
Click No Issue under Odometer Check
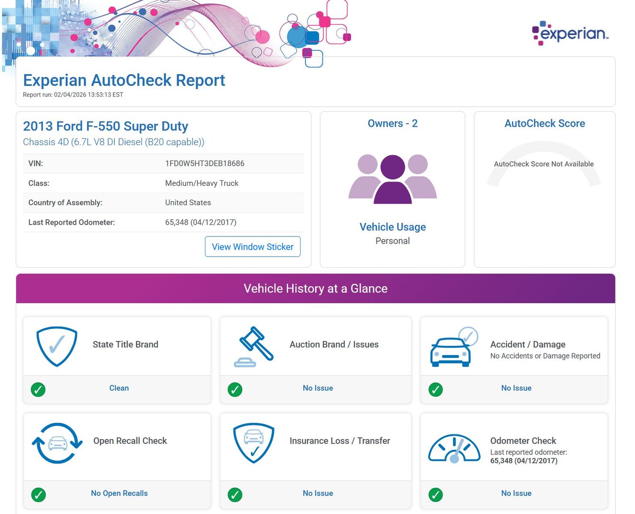(x=516, y=493)
